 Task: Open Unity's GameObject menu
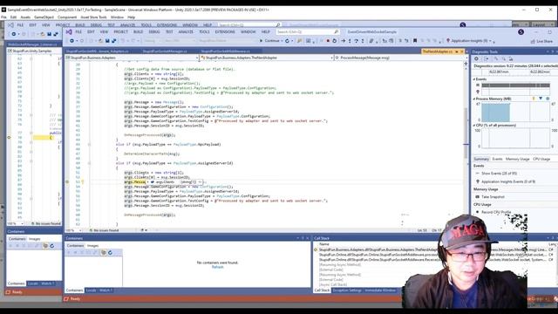pos(44,17)
